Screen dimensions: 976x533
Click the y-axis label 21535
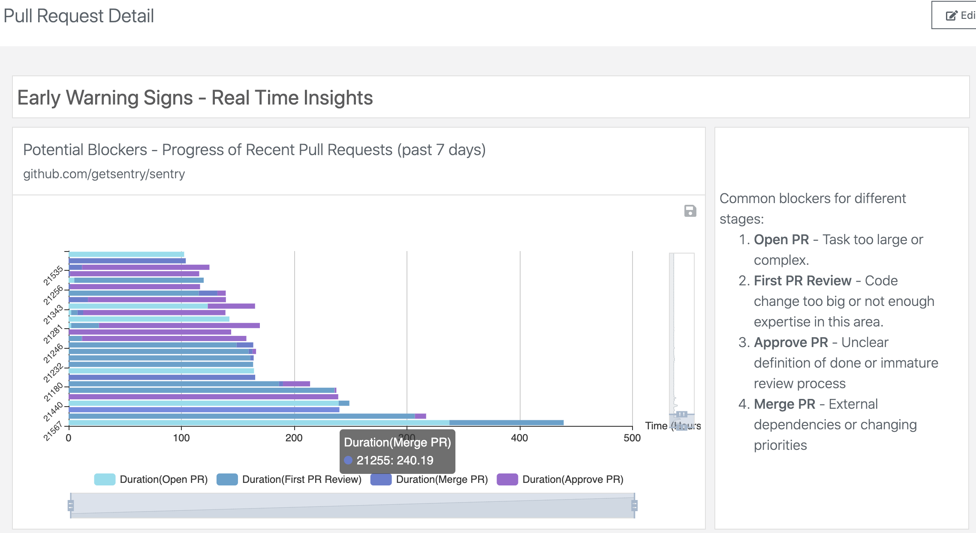pyautogui.click(x=53, y=275)
